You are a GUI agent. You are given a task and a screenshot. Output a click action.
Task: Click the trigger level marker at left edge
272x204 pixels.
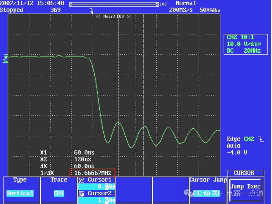pos(5,61)
